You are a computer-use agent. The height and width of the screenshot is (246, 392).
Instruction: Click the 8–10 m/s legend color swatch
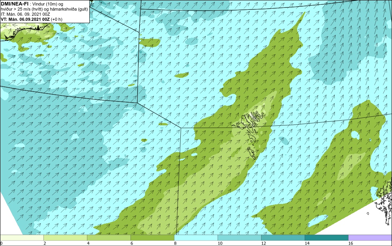[x=196, y=237]
